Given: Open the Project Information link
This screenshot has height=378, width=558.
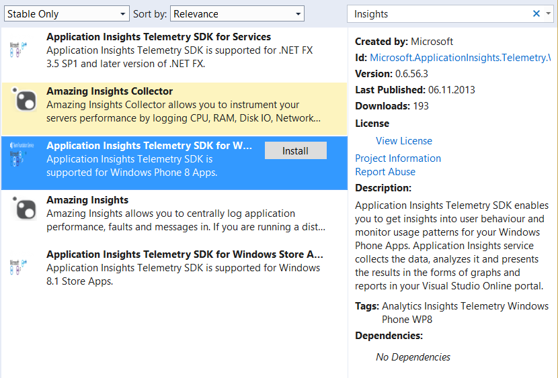Looking at the screenshot, I should click(x=398, y=158).
